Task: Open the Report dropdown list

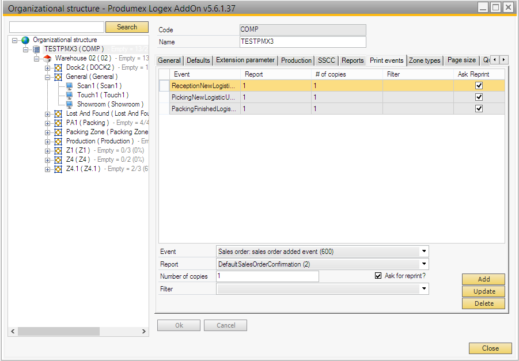Action: [424, 264]
